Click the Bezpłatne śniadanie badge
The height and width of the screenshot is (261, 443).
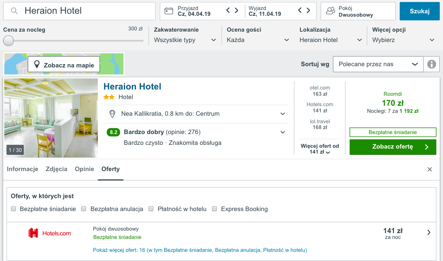coord(393,132)
